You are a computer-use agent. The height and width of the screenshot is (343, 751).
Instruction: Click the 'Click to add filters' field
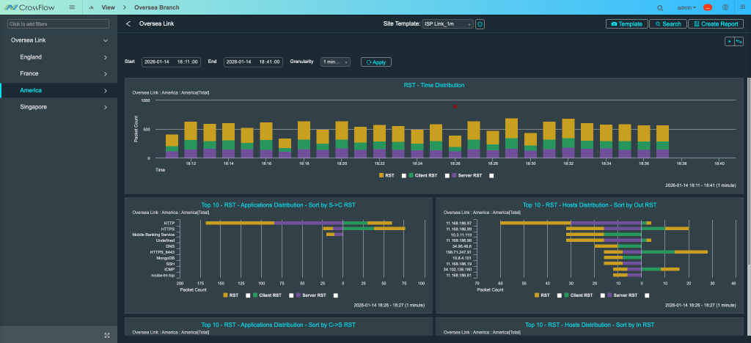click(58, 24)
